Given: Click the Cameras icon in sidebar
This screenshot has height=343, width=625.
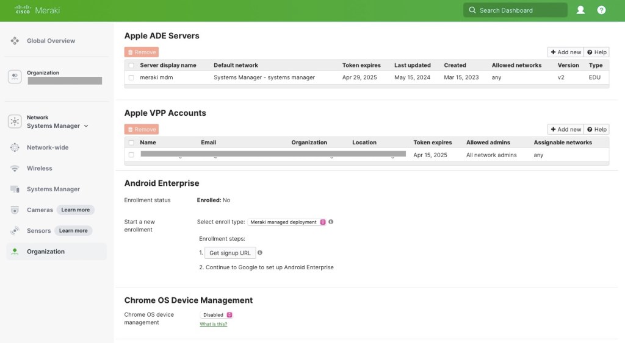Looking at the screenshot, I should pos(15,210).
